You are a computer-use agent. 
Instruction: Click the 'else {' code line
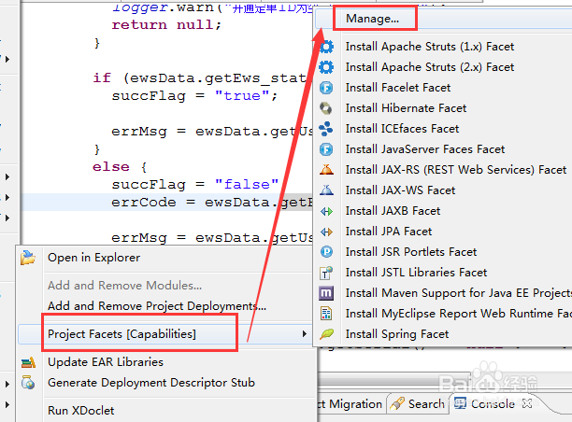[x=120, y=167]
